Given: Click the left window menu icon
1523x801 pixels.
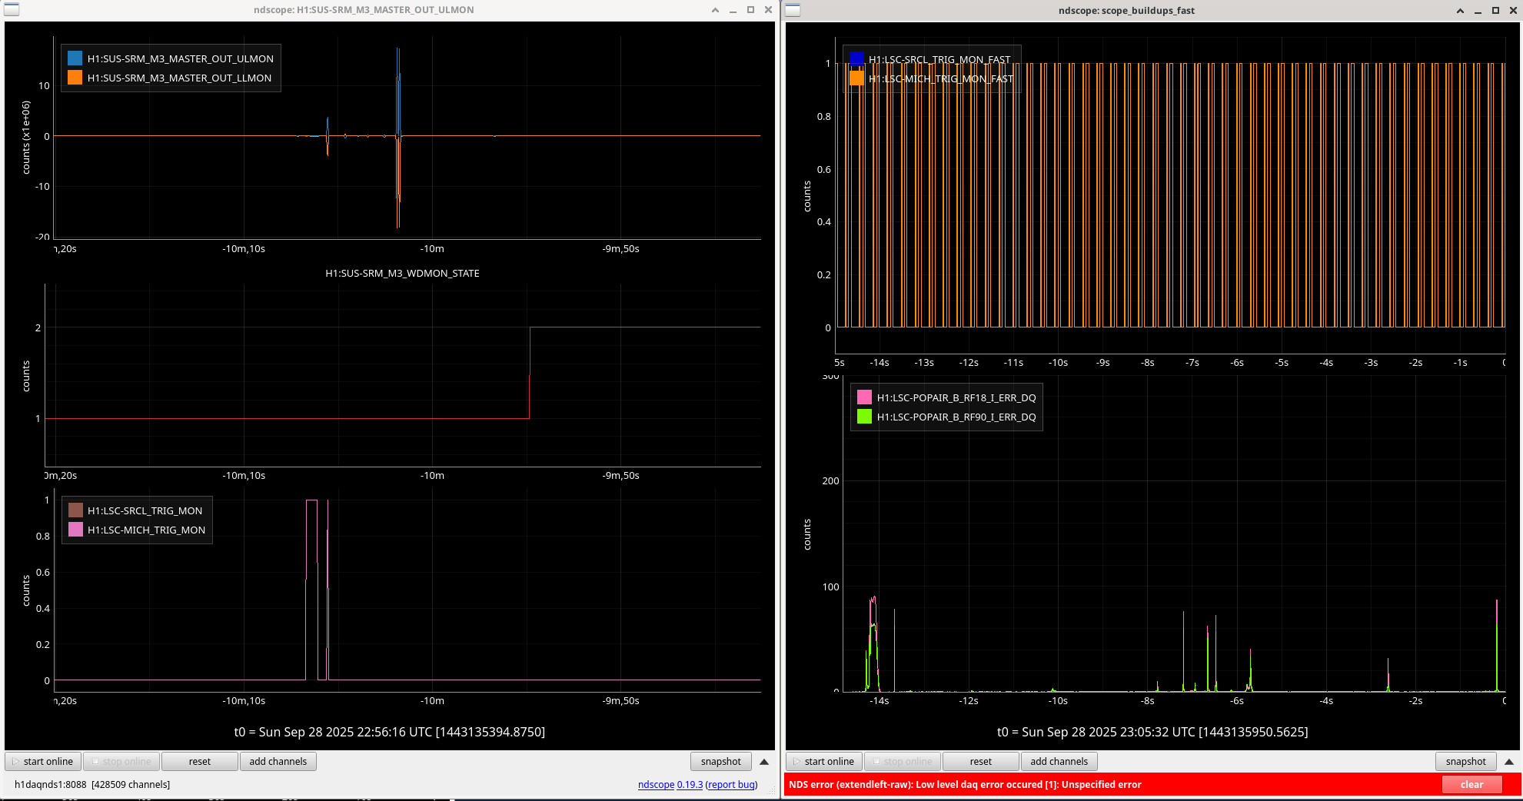Looking at the screenshot, I should (x=12, y=10).
